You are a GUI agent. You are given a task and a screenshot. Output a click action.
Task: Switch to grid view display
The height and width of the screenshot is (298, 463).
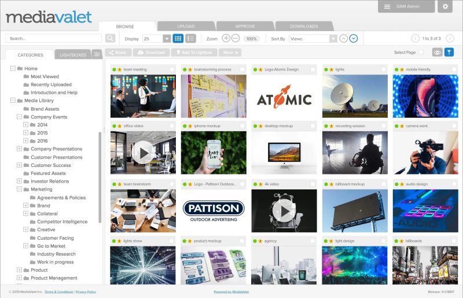click(178, 39)
